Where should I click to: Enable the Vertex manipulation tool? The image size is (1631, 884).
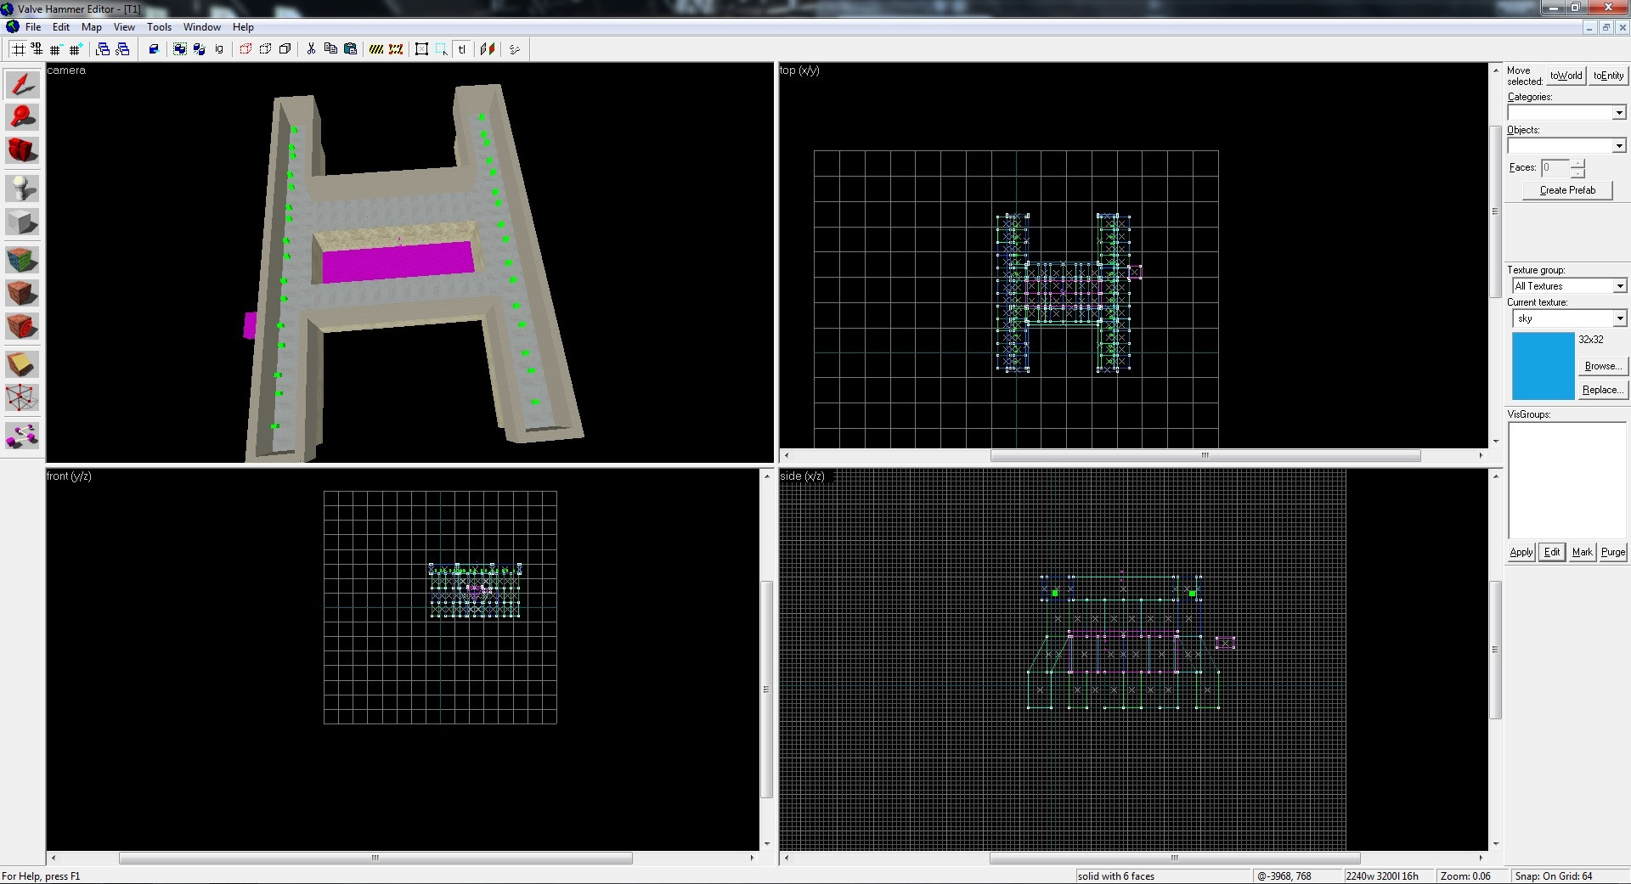click(21, 397)
